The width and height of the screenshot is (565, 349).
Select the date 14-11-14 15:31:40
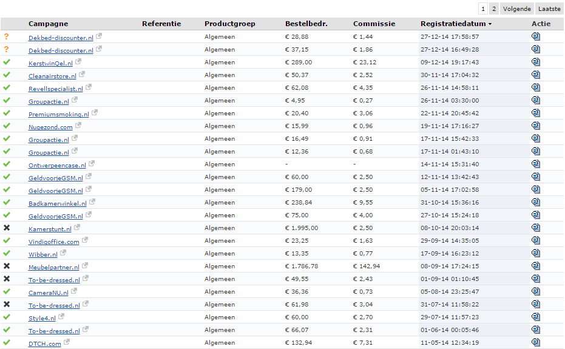coord(450,164)
